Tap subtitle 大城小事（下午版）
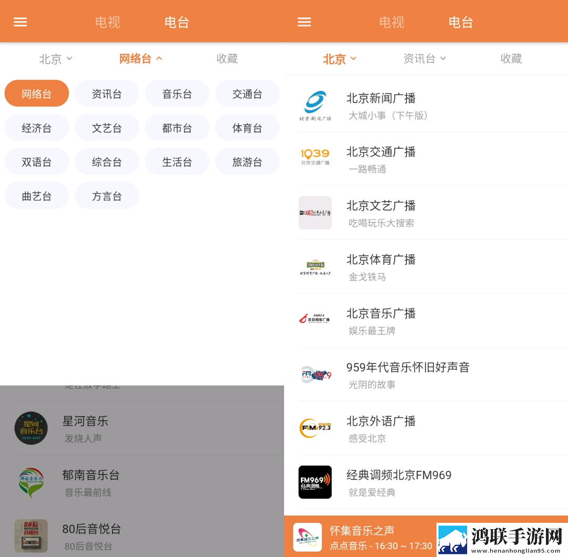The height and width of the screenshot is (557, 568). pos(388,116)
